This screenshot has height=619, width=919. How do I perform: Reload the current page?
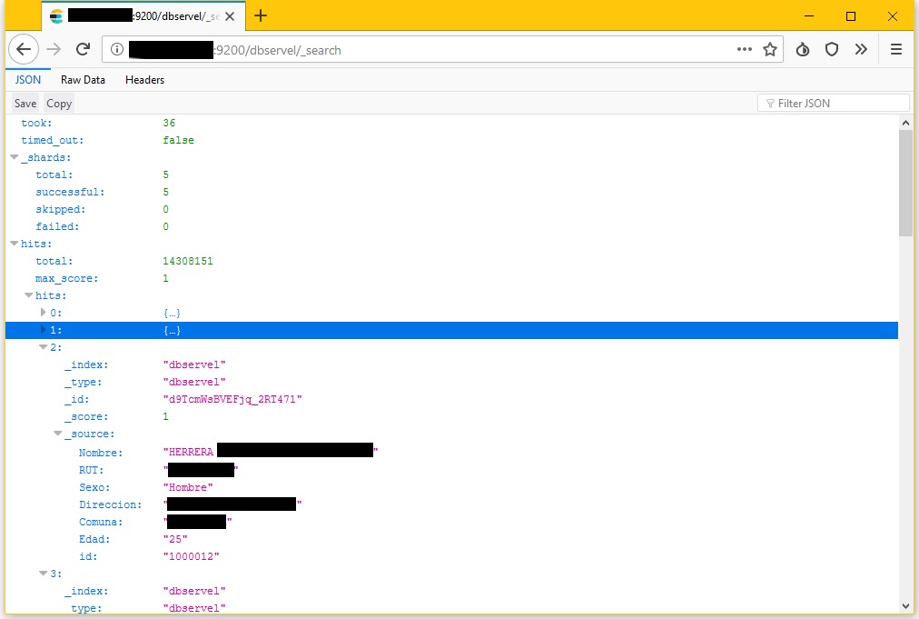(83, 50)
